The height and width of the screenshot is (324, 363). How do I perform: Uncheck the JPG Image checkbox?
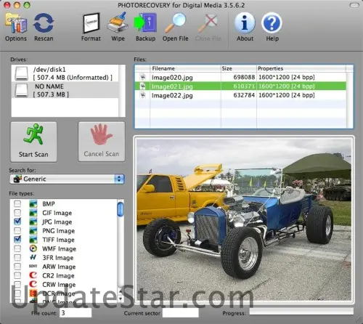coord(17,222)
